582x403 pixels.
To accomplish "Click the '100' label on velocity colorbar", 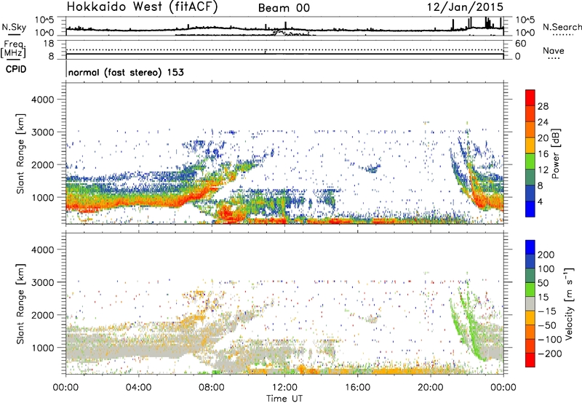I will [x=546, y=269].
